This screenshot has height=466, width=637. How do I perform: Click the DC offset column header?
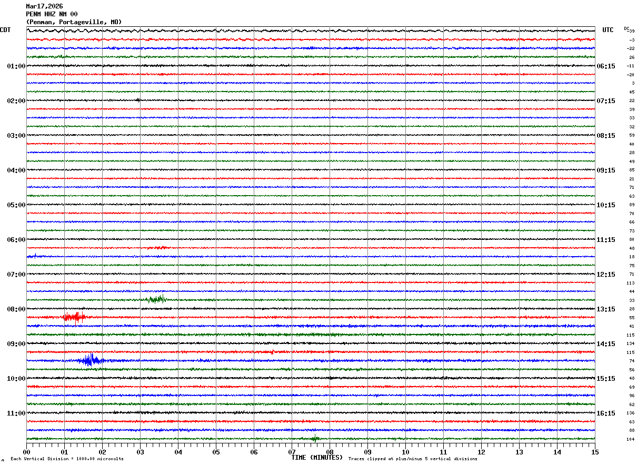pos(627,28)
